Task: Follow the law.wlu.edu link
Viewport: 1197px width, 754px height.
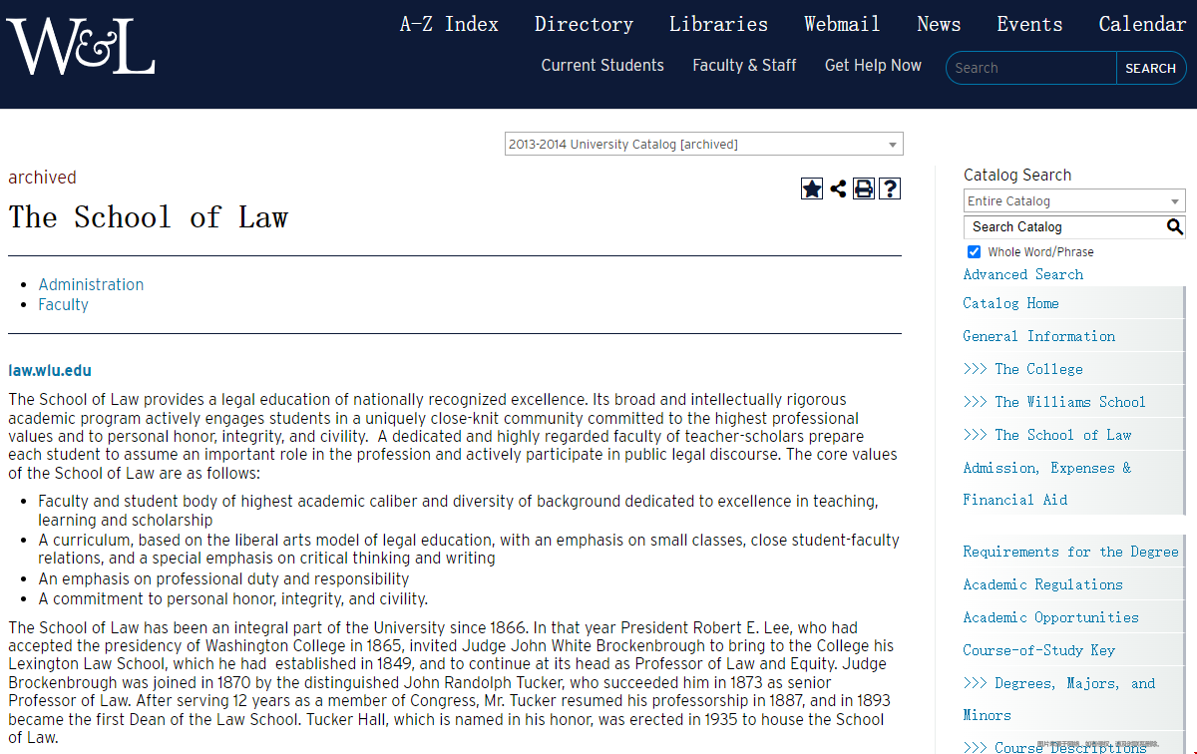Action: (50, 371)
